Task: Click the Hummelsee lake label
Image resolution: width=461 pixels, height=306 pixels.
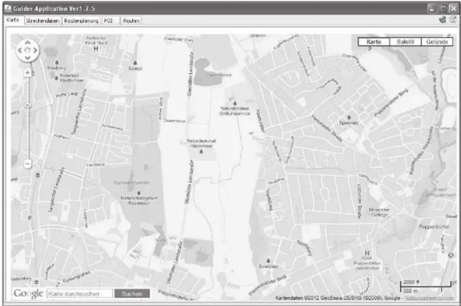Action: (219, 75)
